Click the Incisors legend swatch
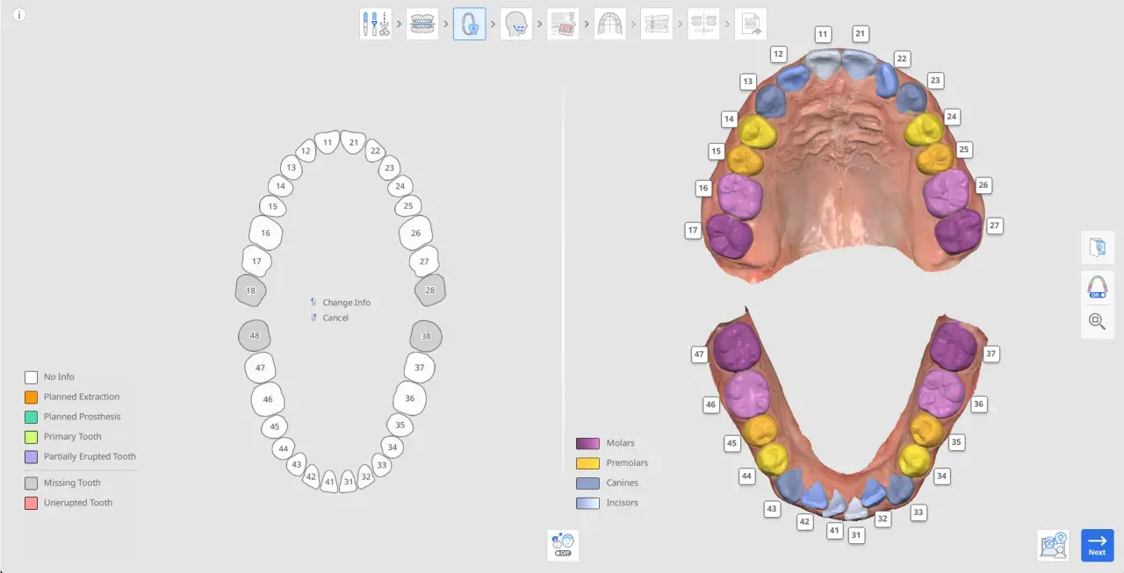Screen dimensions: 1124x573 click(587, 503)
